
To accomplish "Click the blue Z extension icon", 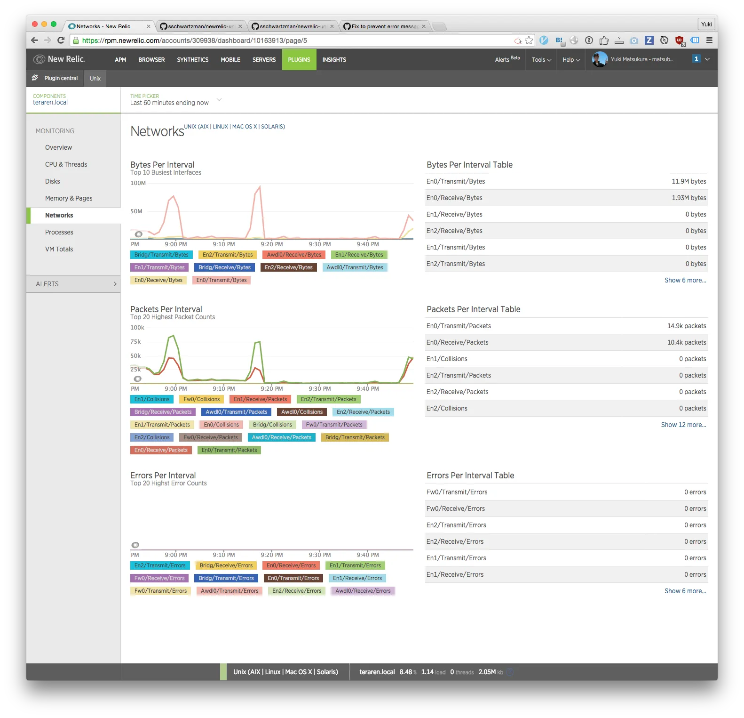I will pyautogui.click(x=649, y=40).
